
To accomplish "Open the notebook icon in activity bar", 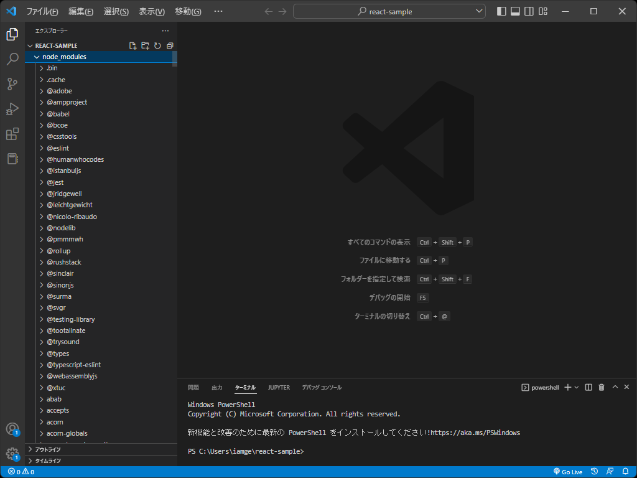I will (12, 159).
